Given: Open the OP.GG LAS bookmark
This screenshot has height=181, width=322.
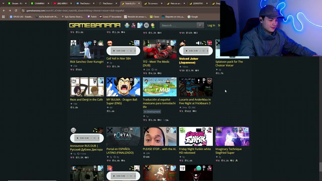Looking at the screenshot, I should pos(21,17).
